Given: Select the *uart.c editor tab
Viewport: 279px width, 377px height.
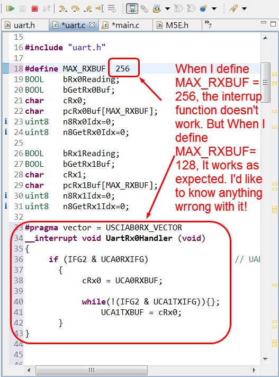Looking at the screenshot, I should point(73,25).
